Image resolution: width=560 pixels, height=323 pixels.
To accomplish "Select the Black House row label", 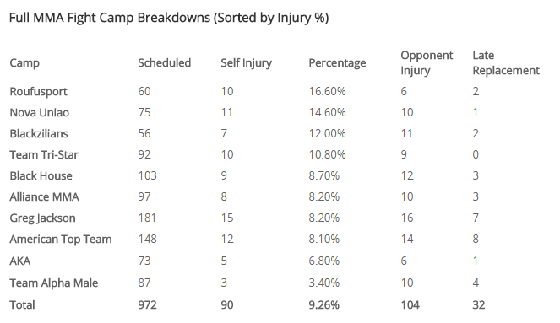I will coord(41,175).
